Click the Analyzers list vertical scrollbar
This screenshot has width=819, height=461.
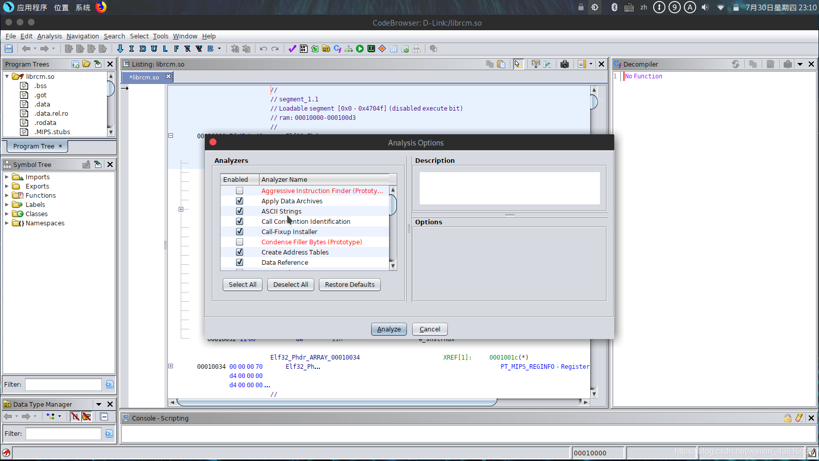tap(393, 228)
